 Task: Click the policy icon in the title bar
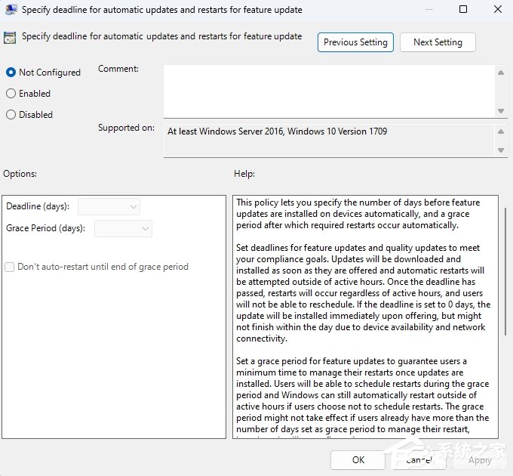pos(11,11)
